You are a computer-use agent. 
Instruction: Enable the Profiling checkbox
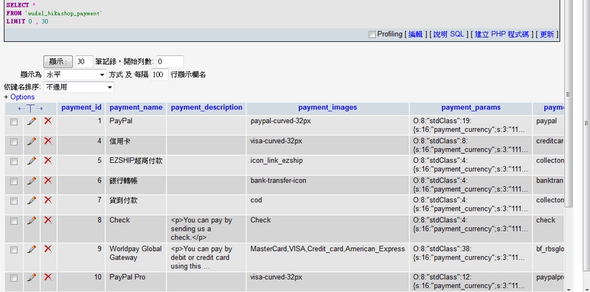[372, 35]
